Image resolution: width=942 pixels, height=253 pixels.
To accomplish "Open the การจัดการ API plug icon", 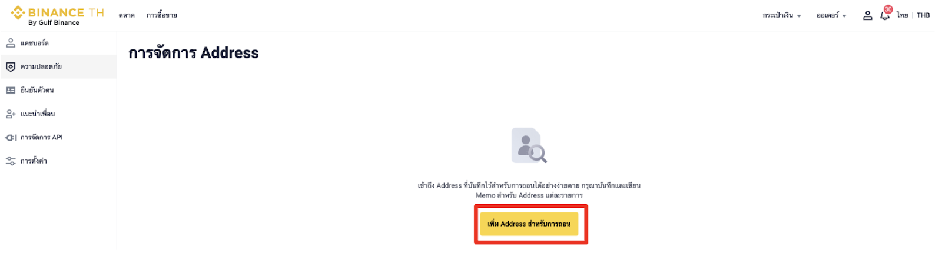I will 11,137.
